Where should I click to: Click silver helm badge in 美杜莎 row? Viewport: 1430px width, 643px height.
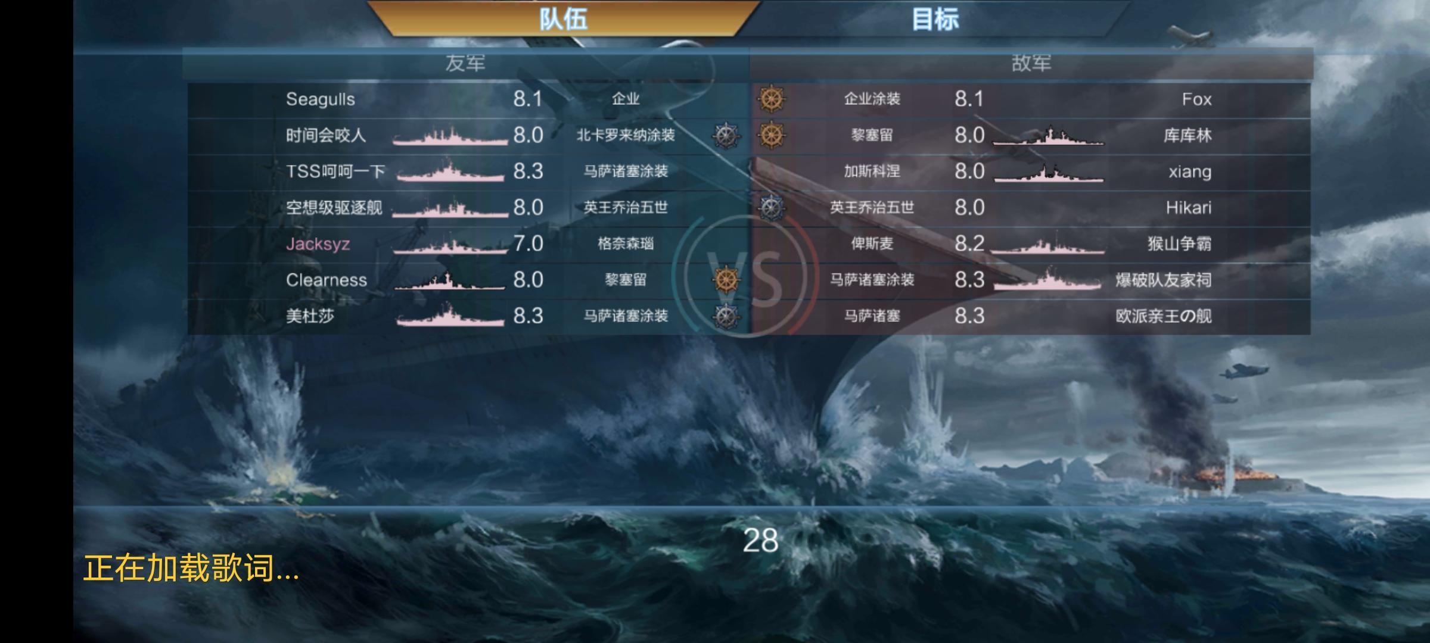point(727,316)
